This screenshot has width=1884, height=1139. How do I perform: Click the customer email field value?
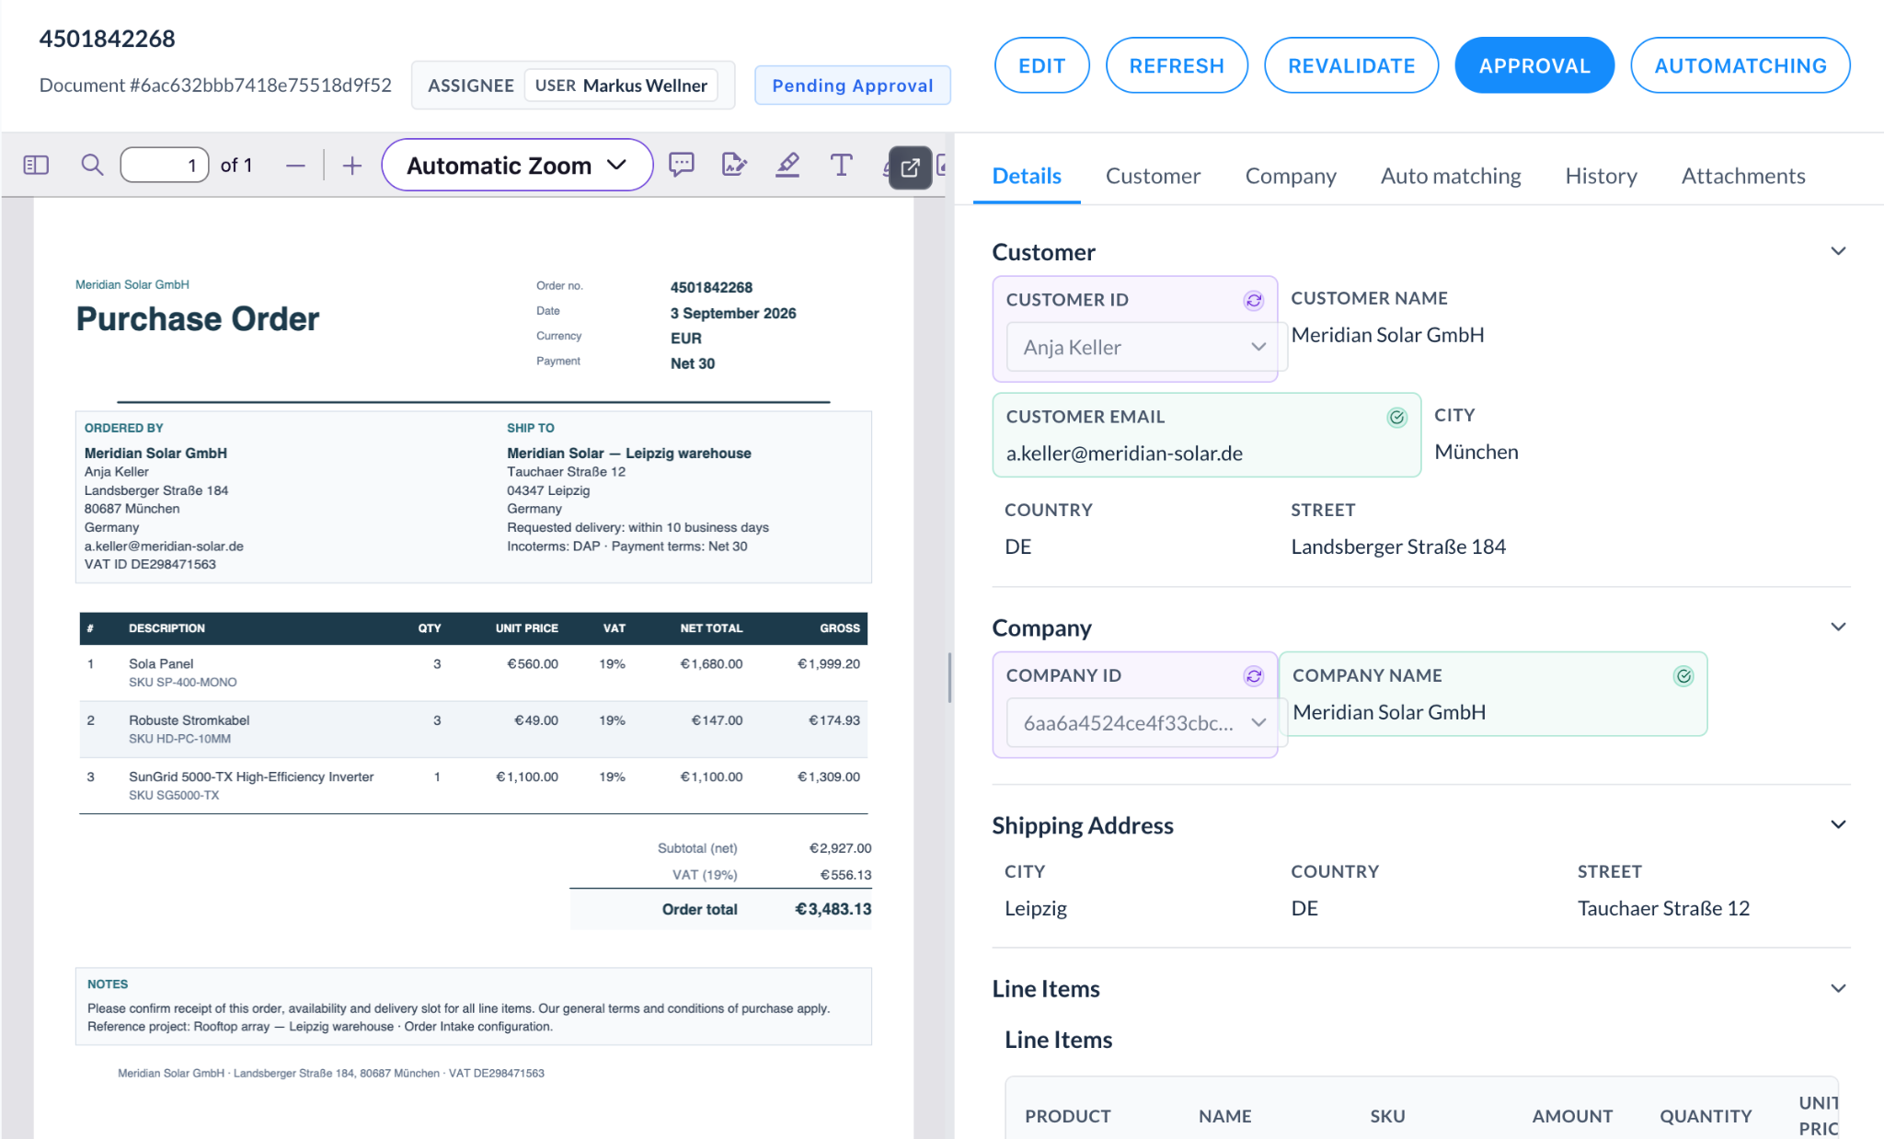pyautogui.click(x=1124, y=454)
